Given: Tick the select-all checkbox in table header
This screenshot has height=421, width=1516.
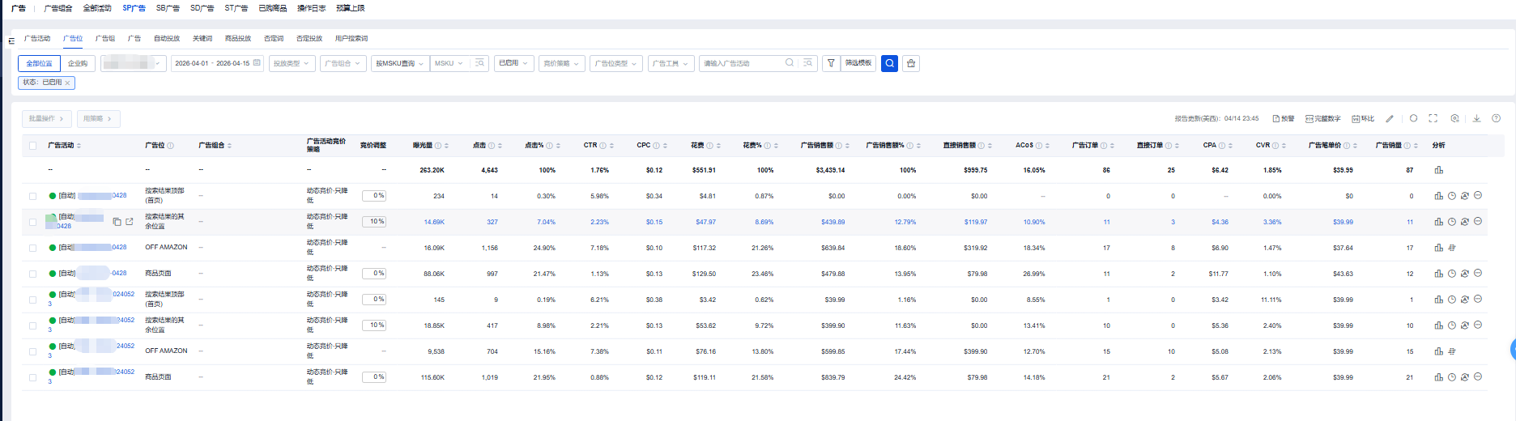Looking at the screenshot, I should click(x=33, y=146).
